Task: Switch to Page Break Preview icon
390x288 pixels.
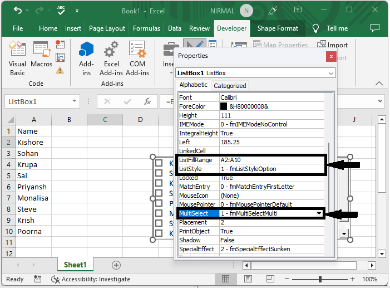Action: (x=270, y=279)
